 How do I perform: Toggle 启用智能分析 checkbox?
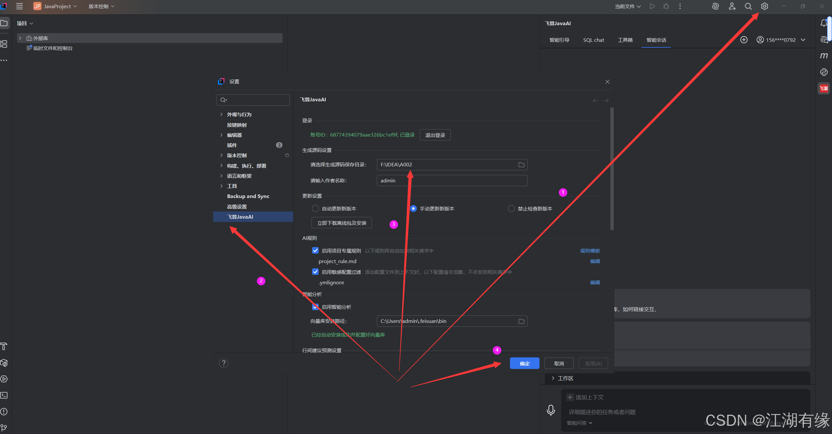click(x=315, y=307)
